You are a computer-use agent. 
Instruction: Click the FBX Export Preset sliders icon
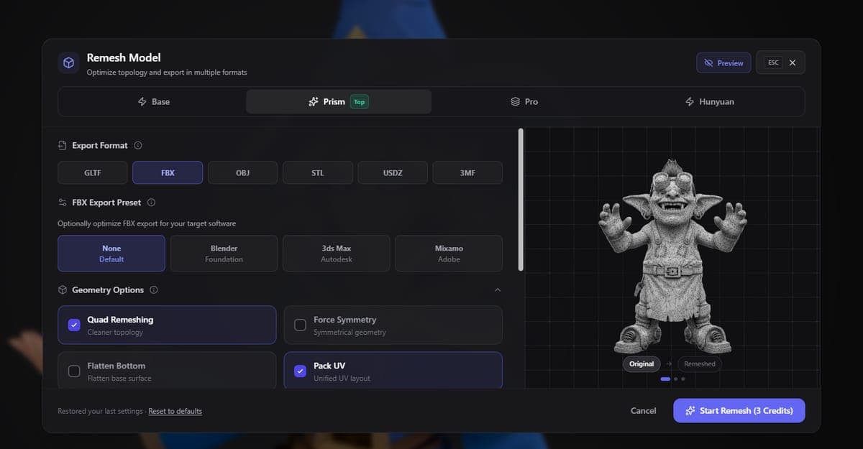63,203
